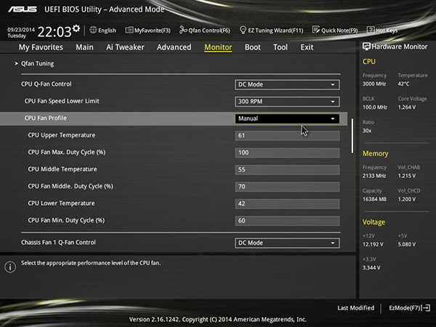Click the 09/23/2014 Tuesday date
The width and height of the screenshot is (436, 327).
[x=21, y=33]
